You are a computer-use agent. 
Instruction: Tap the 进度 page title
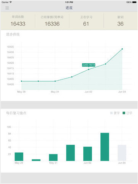point(69,8)
